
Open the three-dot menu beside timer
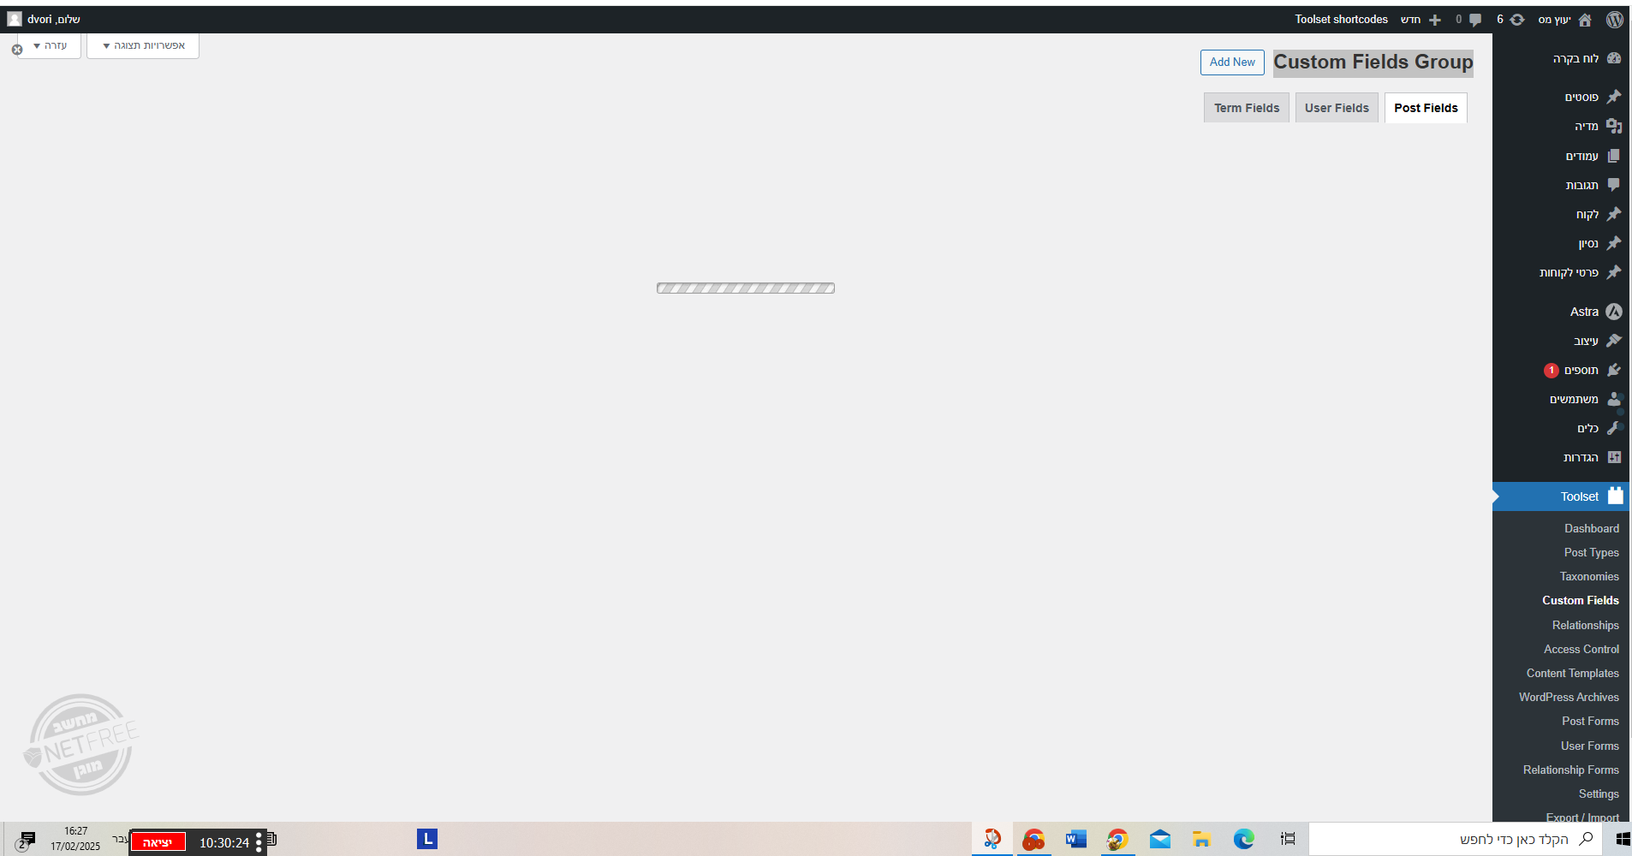259,842
